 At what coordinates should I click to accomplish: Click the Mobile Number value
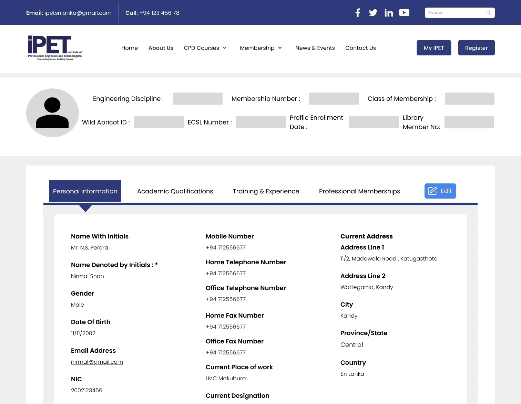[226, 247]
